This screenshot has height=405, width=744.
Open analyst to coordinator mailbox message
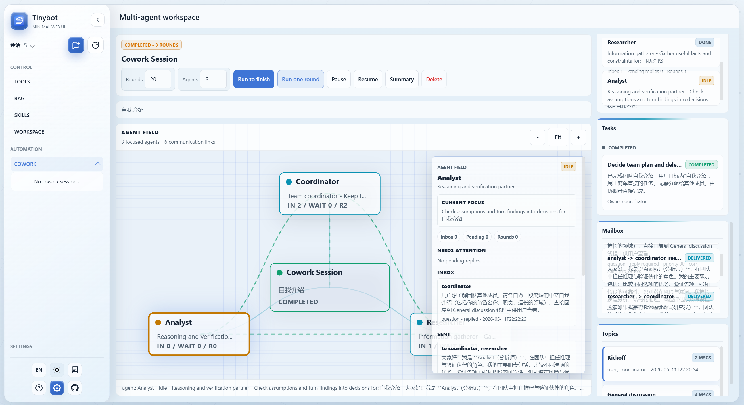pos(661,265)
